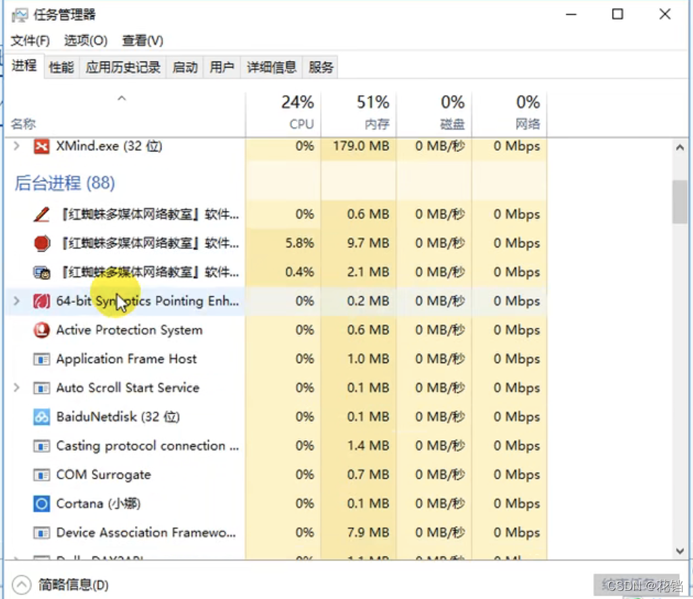Click the Active Protection System icon
This screenshot has height=599, width=693.
coord(41,330)
